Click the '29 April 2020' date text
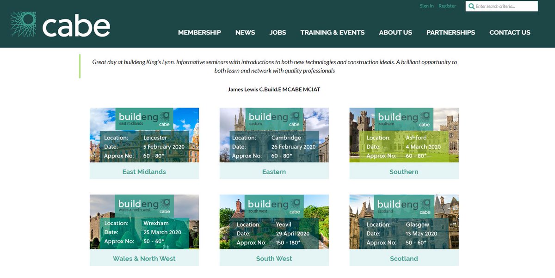The image size is (555, 278). 293,234
